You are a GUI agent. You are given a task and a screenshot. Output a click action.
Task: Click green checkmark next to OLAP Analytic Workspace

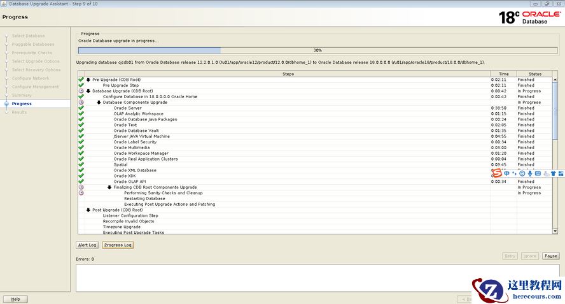(x=81, y=113)
